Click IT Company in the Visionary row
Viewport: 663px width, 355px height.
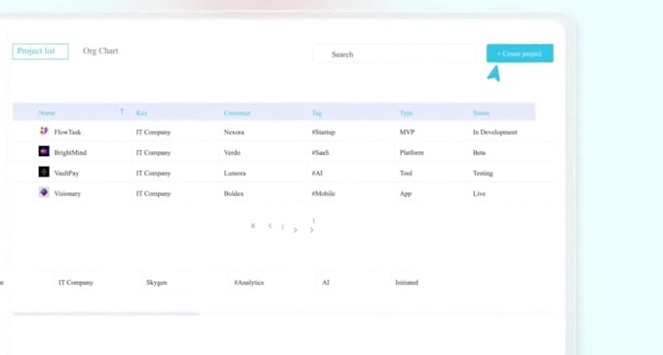click(x=153, y=193)
